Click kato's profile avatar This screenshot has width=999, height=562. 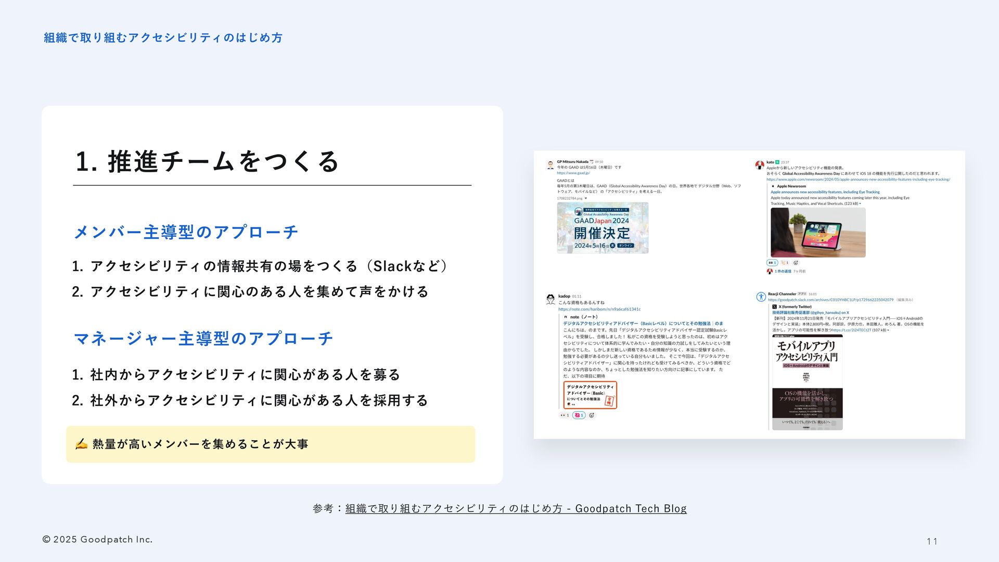point(760,165)
